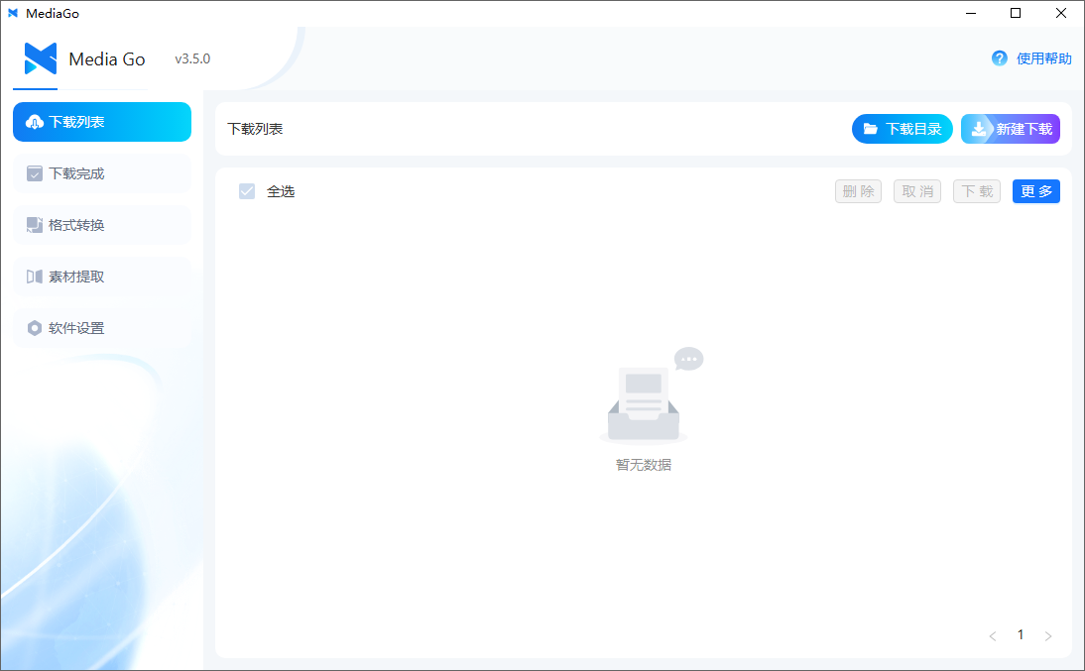This screenshot has width=1085, height=671.
Task: Go to the next page arrow
Action: coord(1048,635)
